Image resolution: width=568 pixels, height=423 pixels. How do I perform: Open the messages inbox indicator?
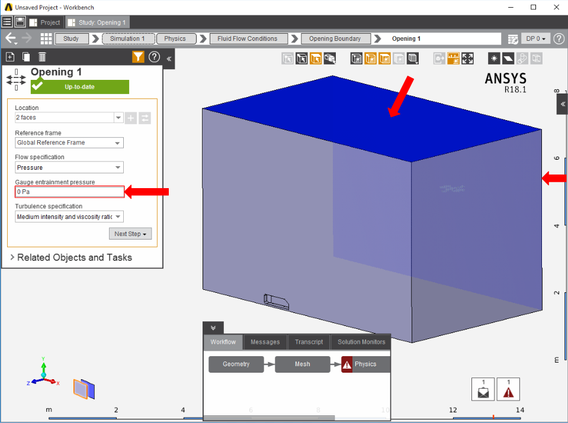(x=483, y=389)
